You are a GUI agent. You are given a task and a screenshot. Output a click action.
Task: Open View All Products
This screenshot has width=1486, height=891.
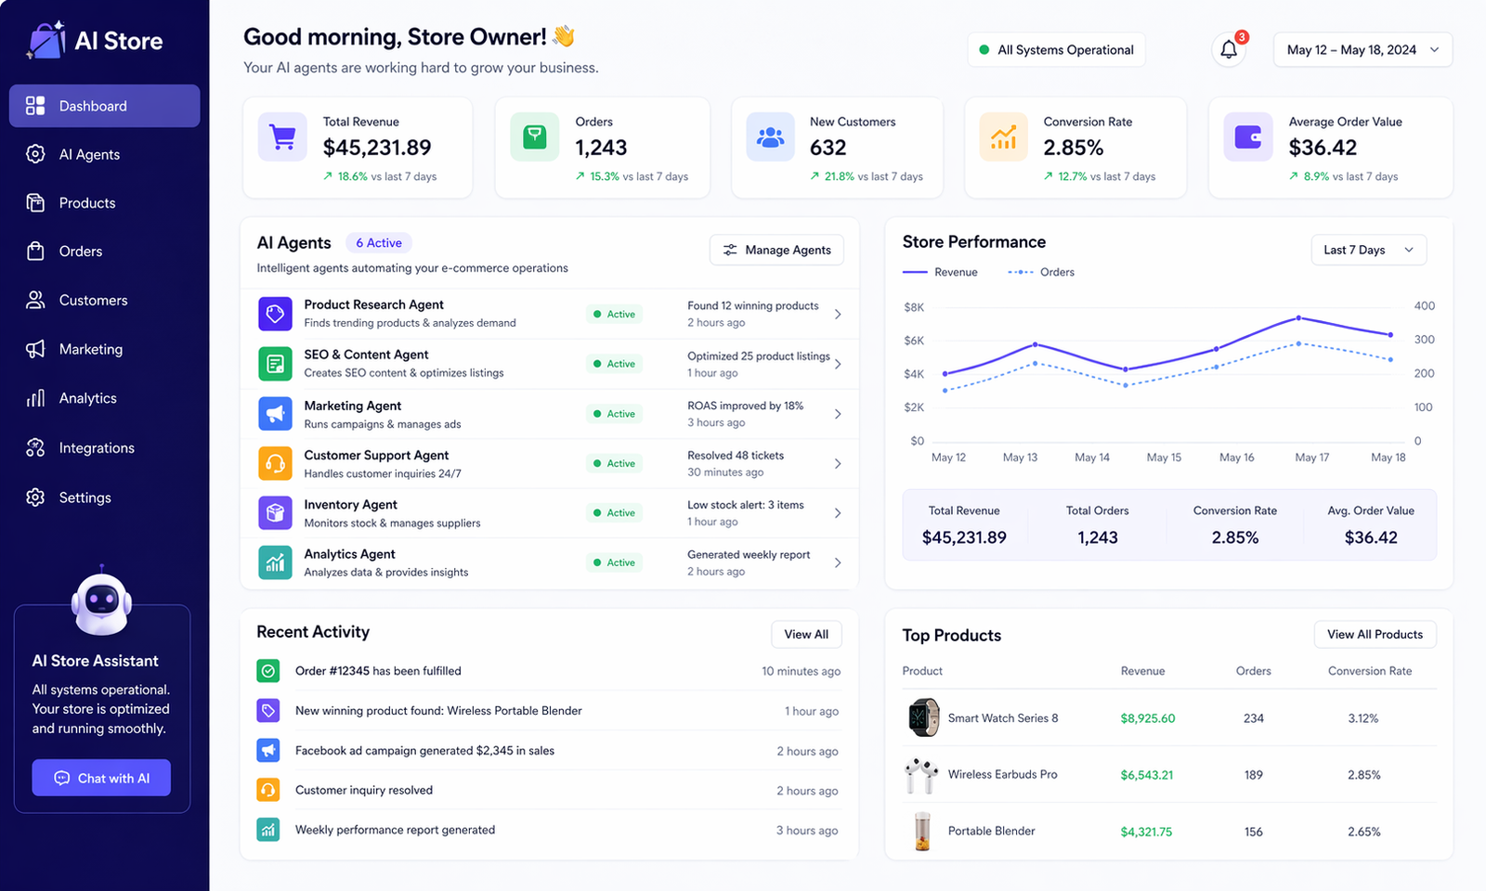1375,634
